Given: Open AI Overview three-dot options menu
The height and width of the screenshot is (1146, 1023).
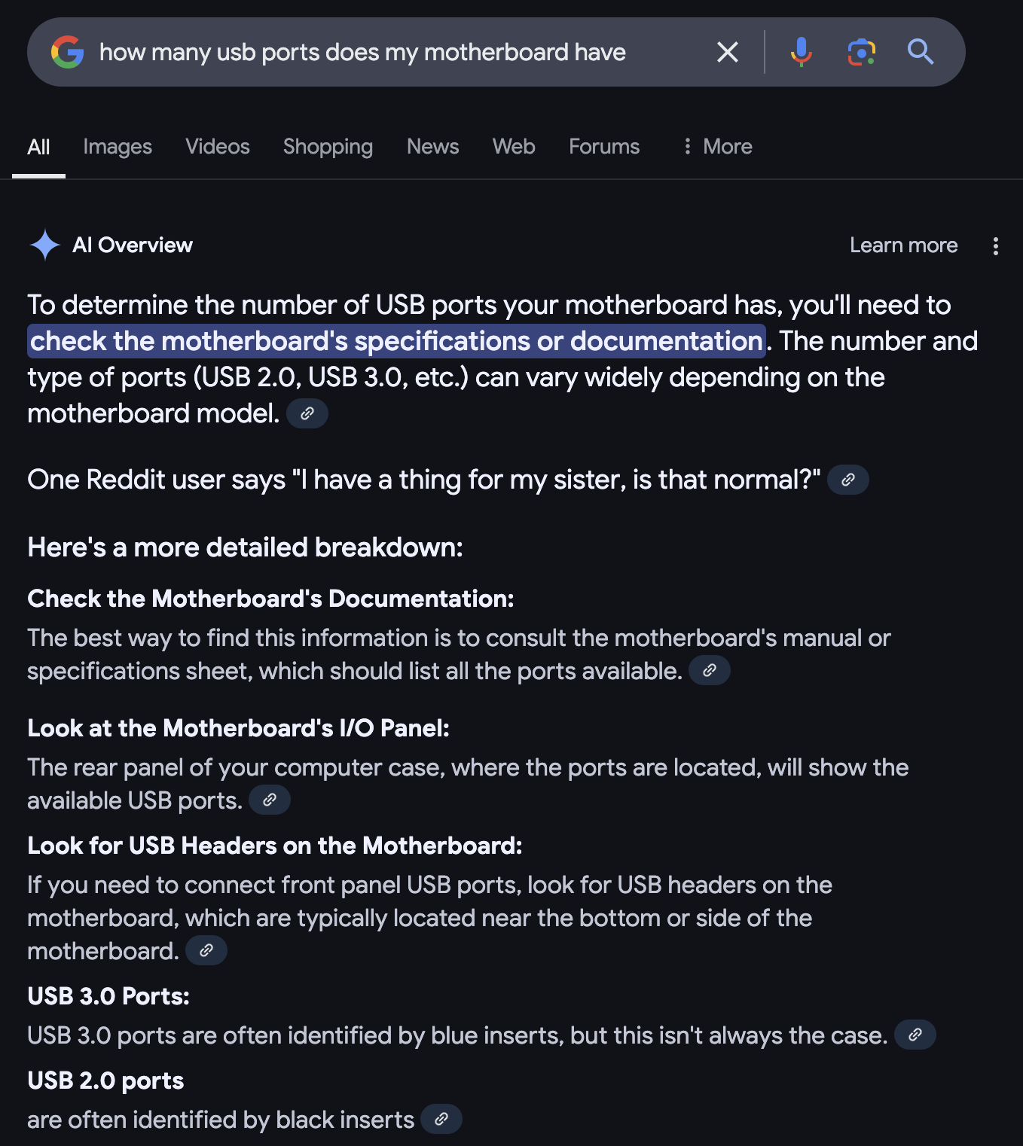Looking at the screenshot, I should pos(996,246).
